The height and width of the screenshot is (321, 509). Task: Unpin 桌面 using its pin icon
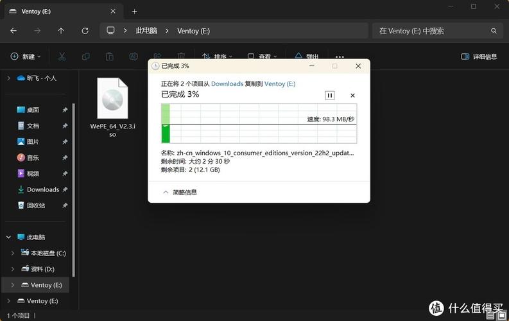65,110
